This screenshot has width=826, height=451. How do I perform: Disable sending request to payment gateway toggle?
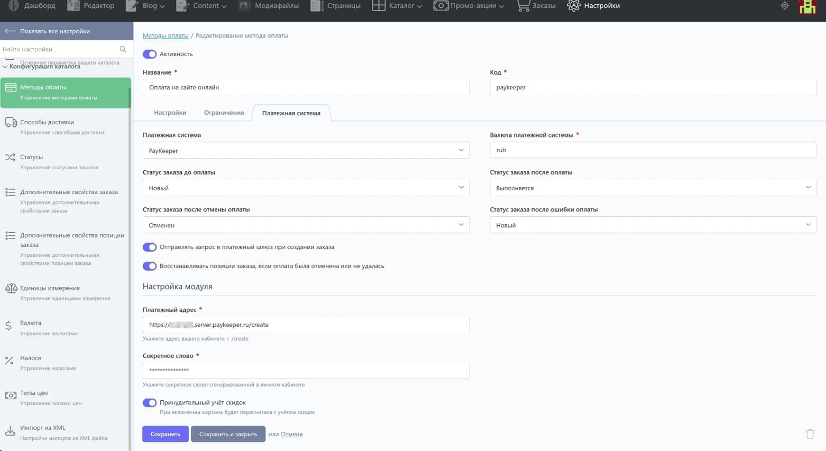pos(150,247)
